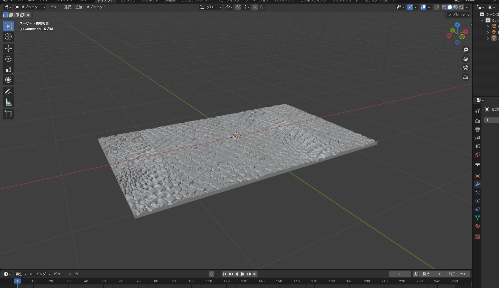Select the Rotate tool
This screenshot has width=499, height=288.
[8, 59]
